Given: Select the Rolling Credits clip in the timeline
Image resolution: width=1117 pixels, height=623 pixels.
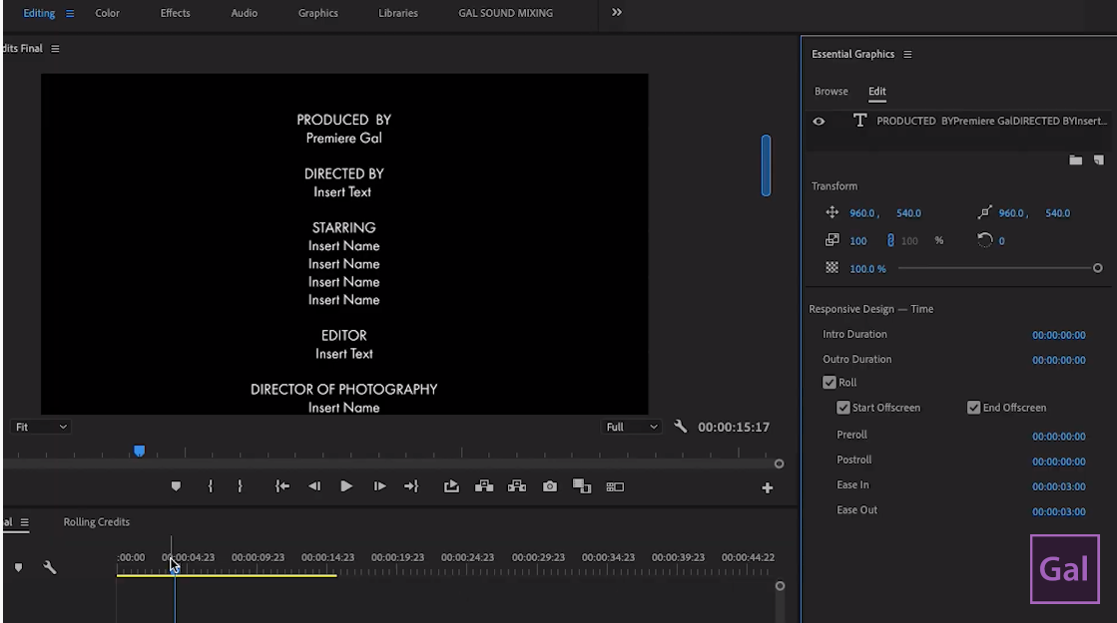Looking at the screenshot, I should (x=228, y=576).
